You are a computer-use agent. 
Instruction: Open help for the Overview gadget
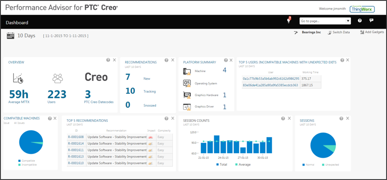[108, 60]
